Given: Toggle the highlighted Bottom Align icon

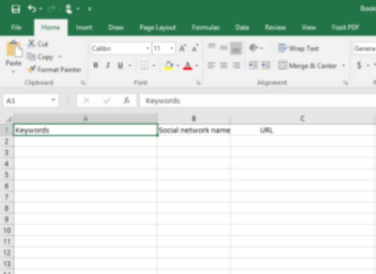Looking at the screenshot, I should [236, 48].
